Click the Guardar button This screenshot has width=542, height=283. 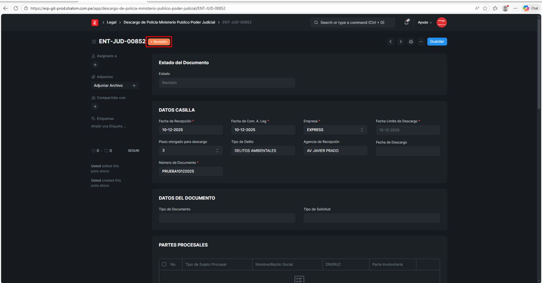[436, 42]
